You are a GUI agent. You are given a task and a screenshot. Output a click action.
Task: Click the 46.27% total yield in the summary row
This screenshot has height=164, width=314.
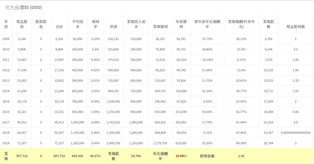tap(95, 156)
